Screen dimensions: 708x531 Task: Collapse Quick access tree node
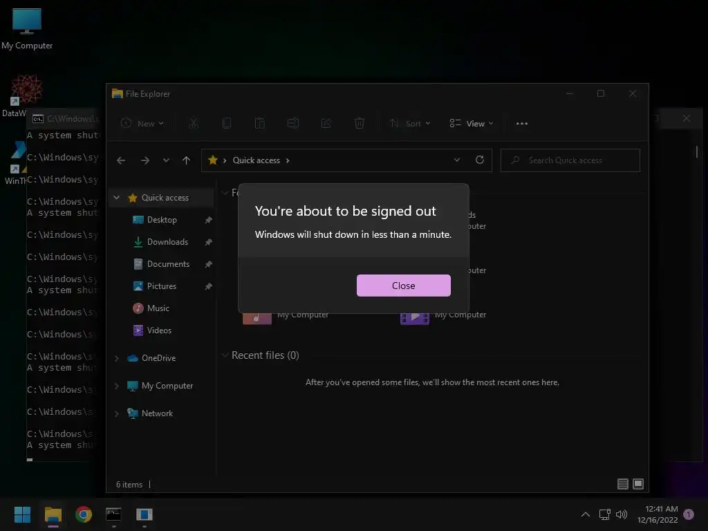[x=116, y=198]
